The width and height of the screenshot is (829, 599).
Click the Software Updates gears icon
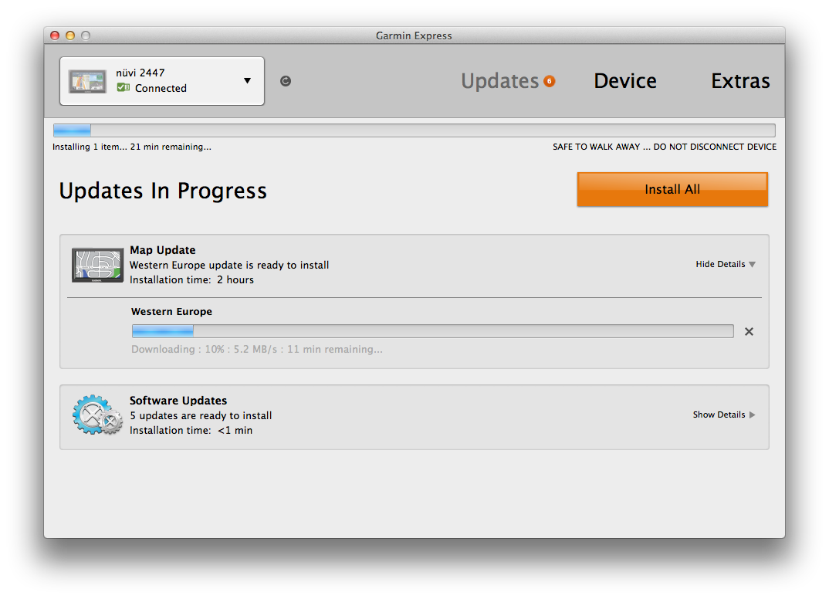[x=98, y=415]
